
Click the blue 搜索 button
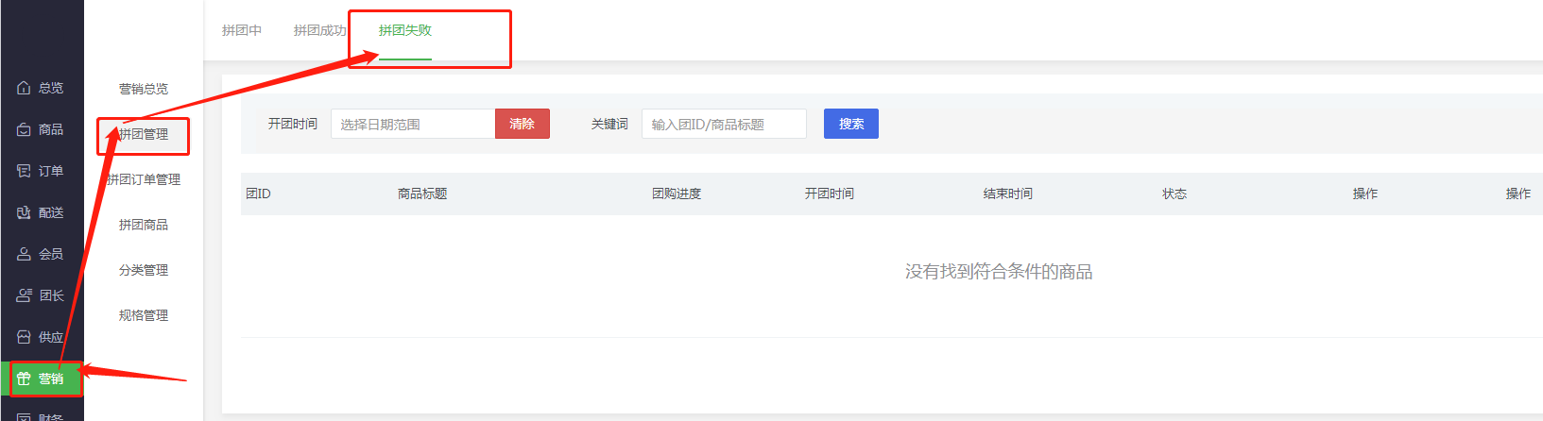tap(851, 124)
